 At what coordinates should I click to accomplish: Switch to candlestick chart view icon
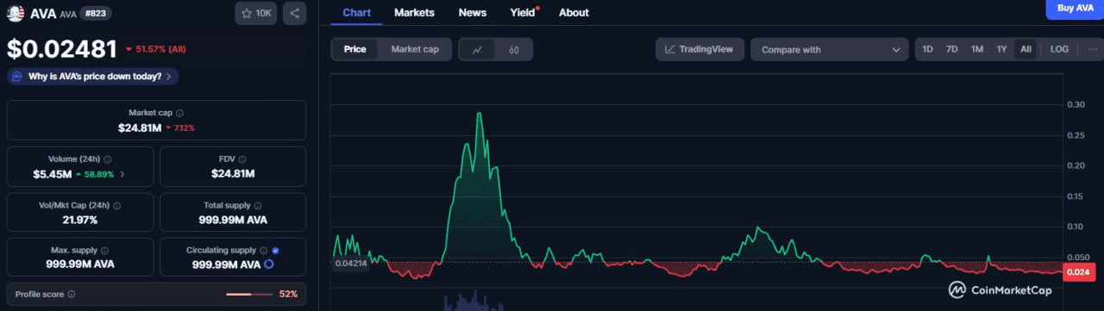click(514, 49)
